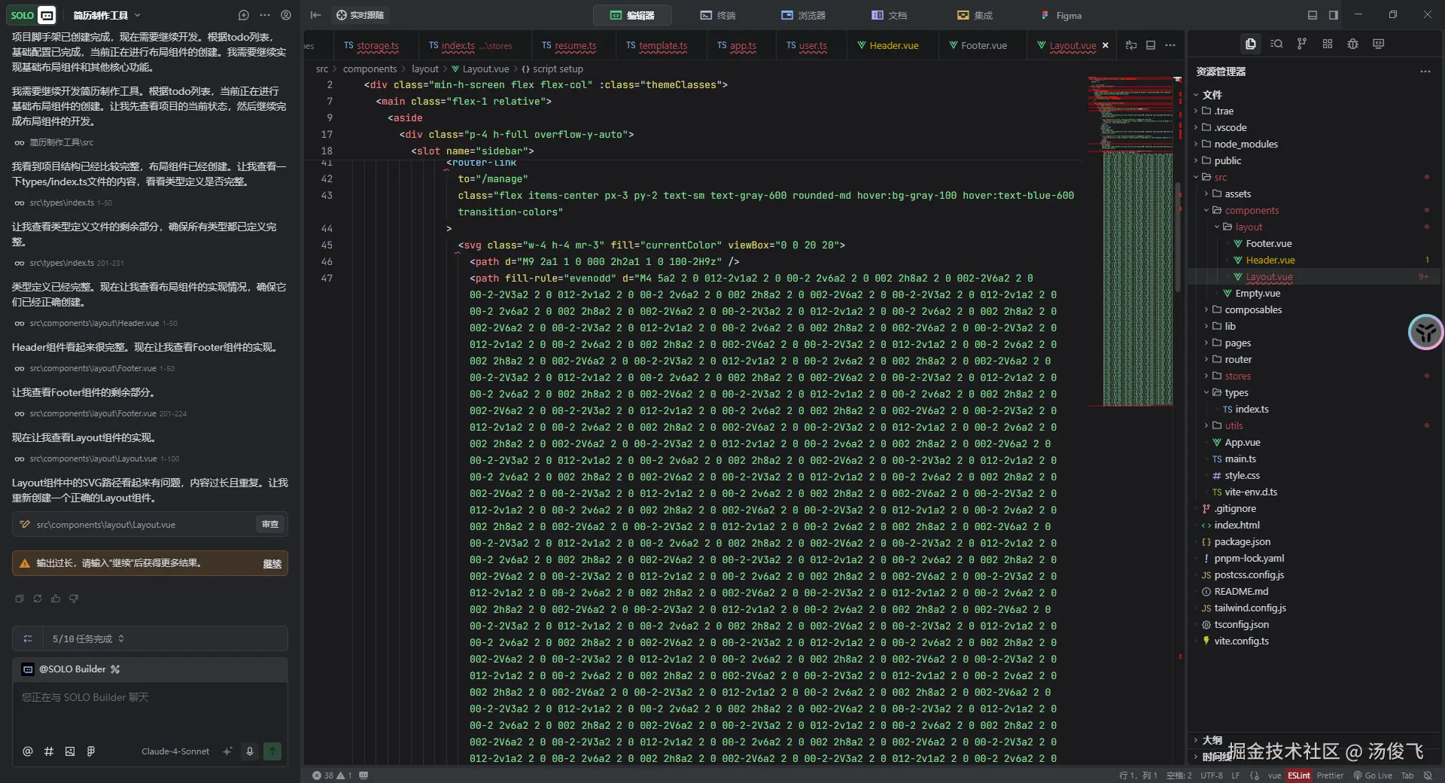Click the Search icon in the sidebar
The height and width of the screenshot is (783, 1445).
pos(1276,44)
